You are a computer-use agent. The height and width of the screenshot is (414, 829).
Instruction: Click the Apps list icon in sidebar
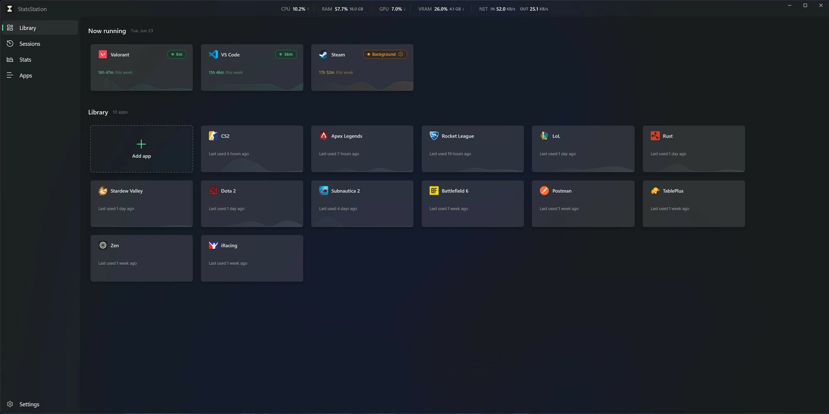(10, 75)
